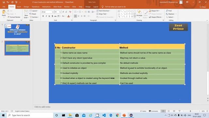
Task: Switch to the Animations tab
Action: click(x=46, y=7)
